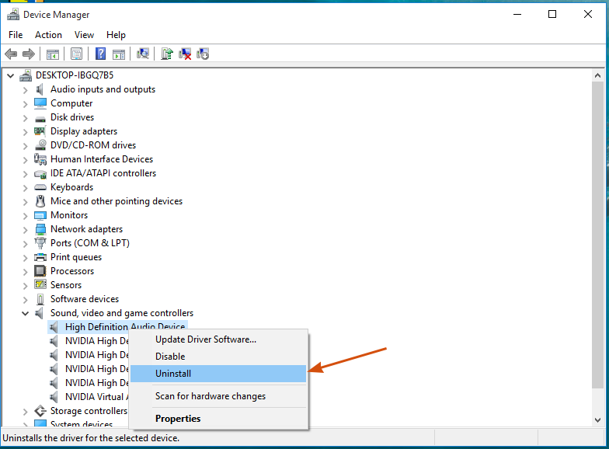Click the Ports (COM & LPT) icon
This screenshot has width=609, height=449.
click(40, 242)
